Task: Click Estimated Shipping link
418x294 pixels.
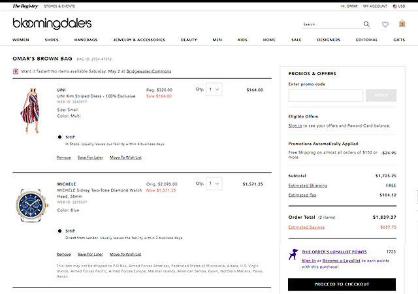Action: pos(308,186)
